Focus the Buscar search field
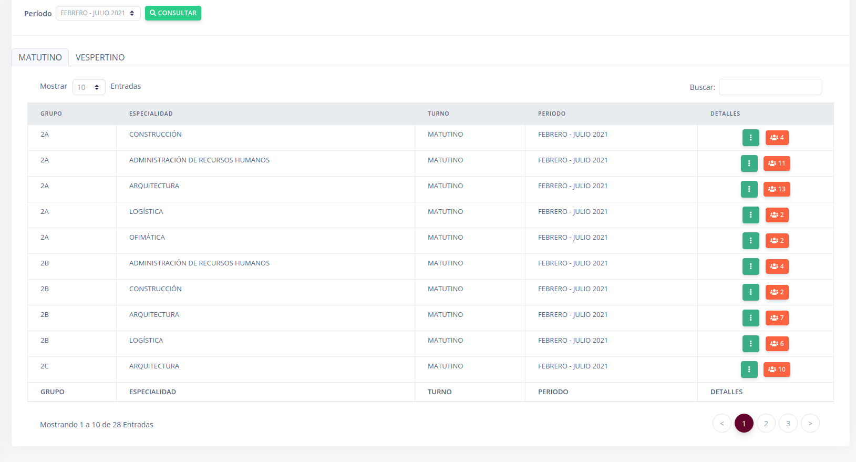856x462 pixels. 769,87
